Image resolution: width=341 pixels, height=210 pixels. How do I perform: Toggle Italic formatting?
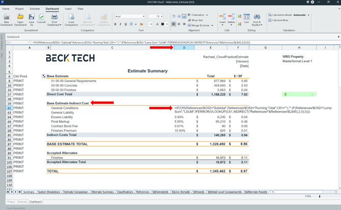click(x=121, y=24)
